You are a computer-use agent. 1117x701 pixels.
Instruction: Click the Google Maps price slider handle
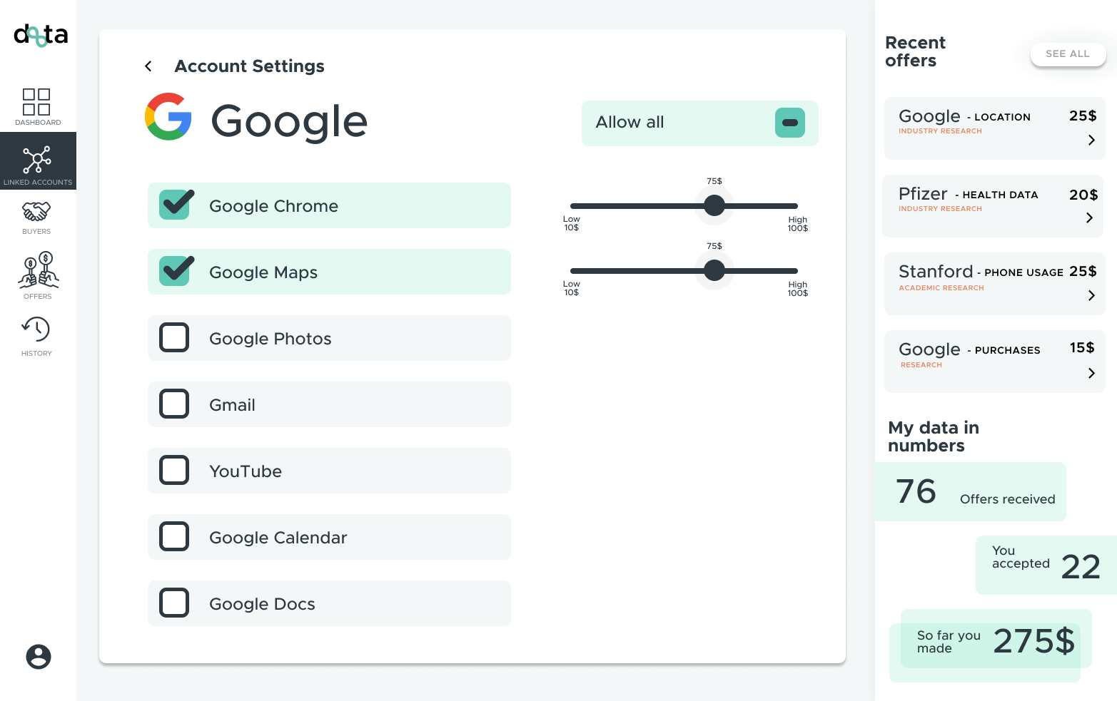[714, 270]
